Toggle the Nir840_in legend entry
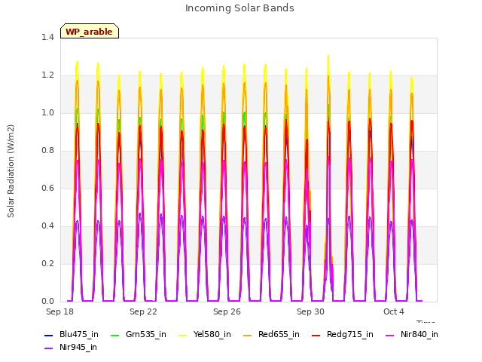Image resolution: width=482 pixels, height=362 pixels. (412, 335)
